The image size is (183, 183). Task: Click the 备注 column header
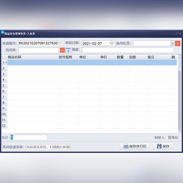(151, 57)
